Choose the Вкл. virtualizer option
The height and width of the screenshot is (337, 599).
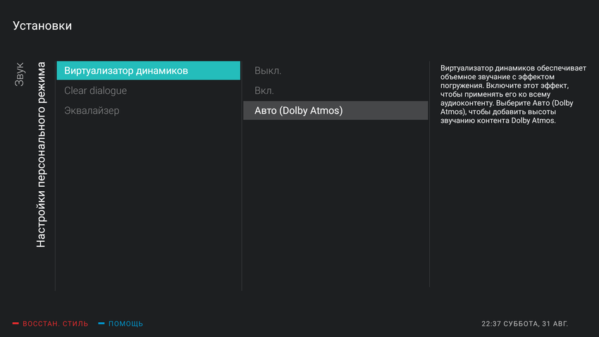264,90
